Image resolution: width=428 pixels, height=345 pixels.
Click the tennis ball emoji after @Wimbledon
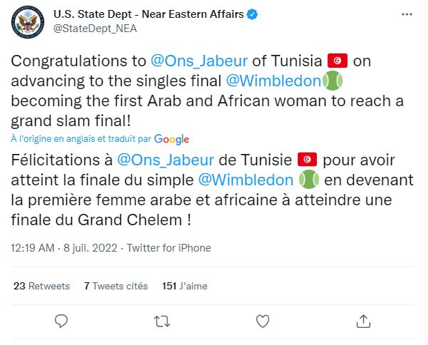click(333, 82)
